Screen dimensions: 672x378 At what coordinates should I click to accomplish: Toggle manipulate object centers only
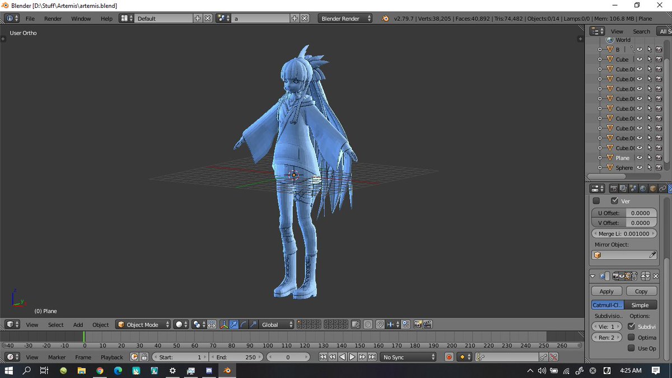[x=212, y=325]
